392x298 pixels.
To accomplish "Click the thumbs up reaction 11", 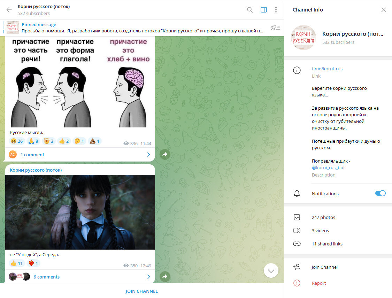I will 17,263.
